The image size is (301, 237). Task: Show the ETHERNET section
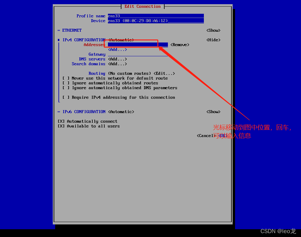213,30
